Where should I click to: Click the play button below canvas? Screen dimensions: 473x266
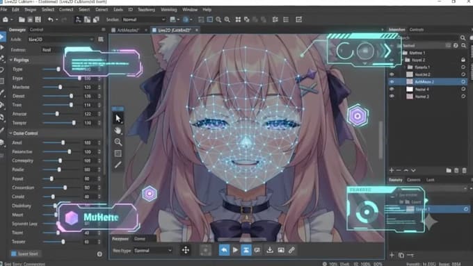235,250
